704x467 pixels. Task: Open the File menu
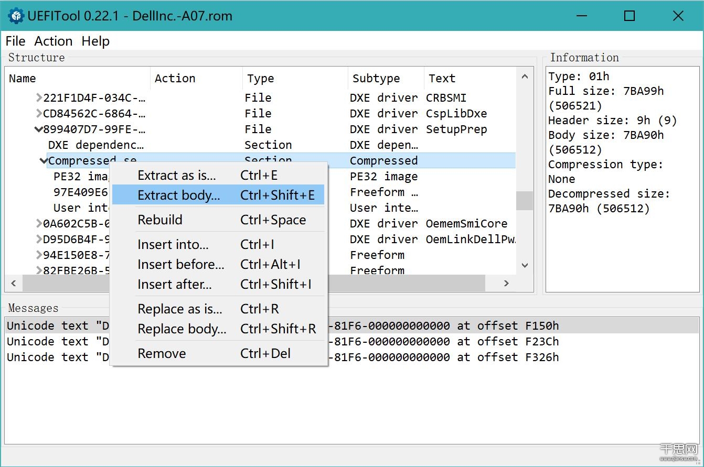coord(15,41)
